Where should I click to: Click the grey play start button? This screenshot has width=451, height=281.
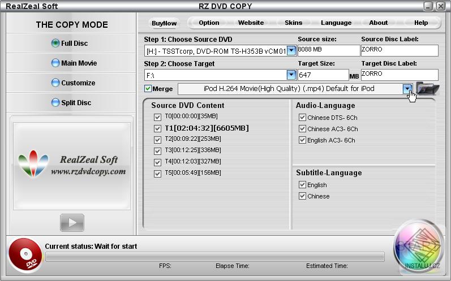pos(72,222)
